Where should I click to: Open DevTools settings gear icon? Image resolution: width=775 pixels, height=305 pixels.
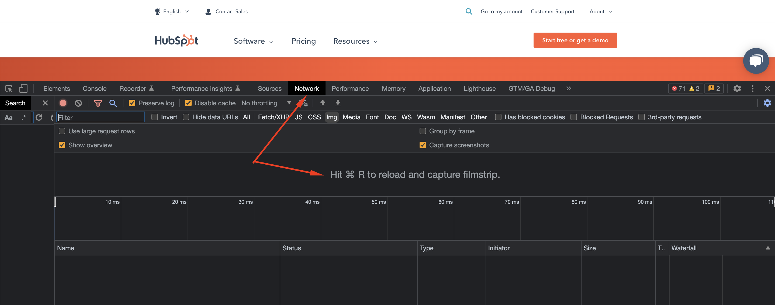pyautogui.click(x=737, y=88)
